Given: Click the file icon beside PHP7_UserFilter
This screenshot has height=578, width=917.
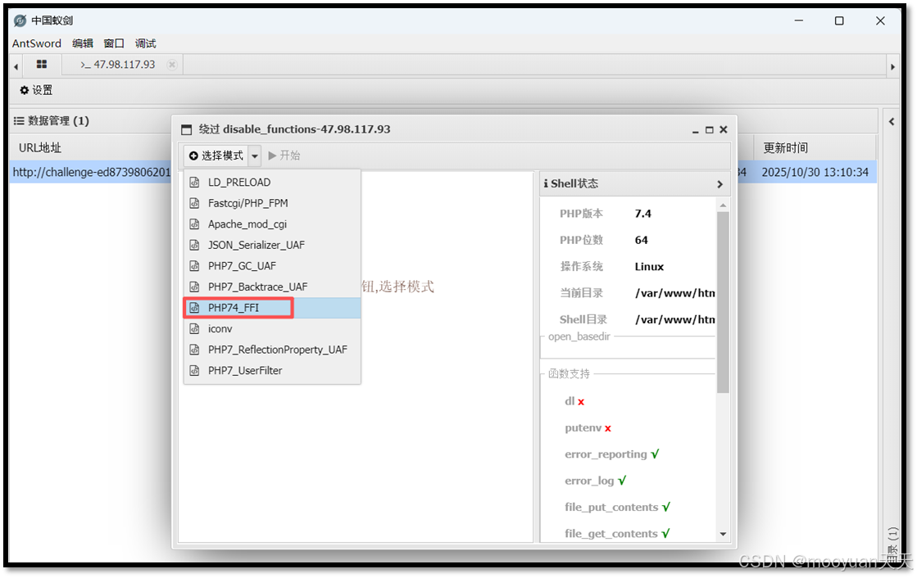Looking at the screenshot, I should 195,371.
